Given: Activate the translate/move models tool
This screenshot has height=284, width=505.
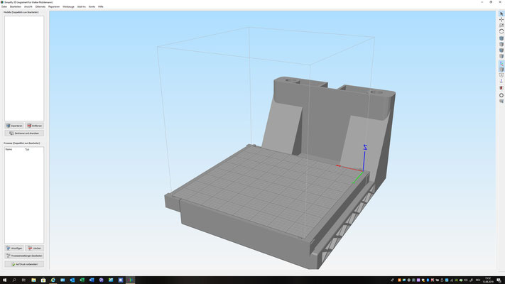Looking at the screenshot, I should point(501,20).
